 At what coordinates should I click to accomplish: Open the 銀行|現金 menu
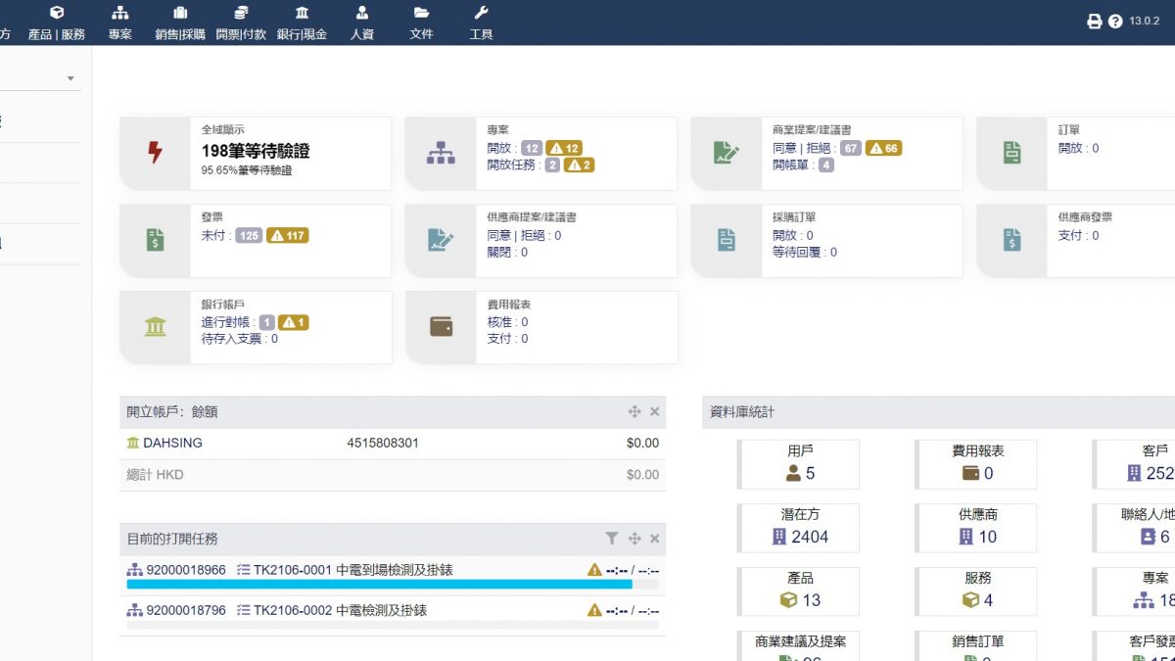tap(302, 23)
